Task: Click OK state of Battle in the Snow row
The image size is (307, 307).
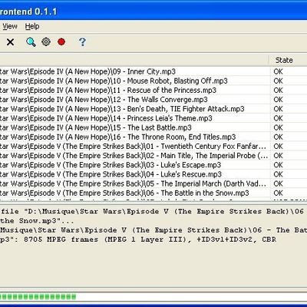Action: click(278, 193)
